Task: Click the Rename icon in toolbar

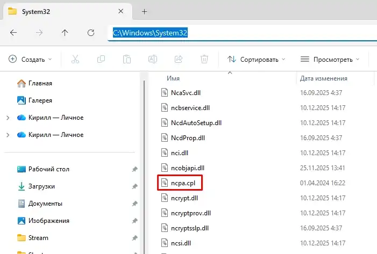Action: pyautogui.click(x=153, y=59)
